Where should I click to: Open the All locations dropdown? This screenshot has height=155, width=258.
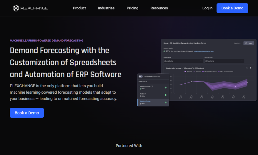coord(224,61)
